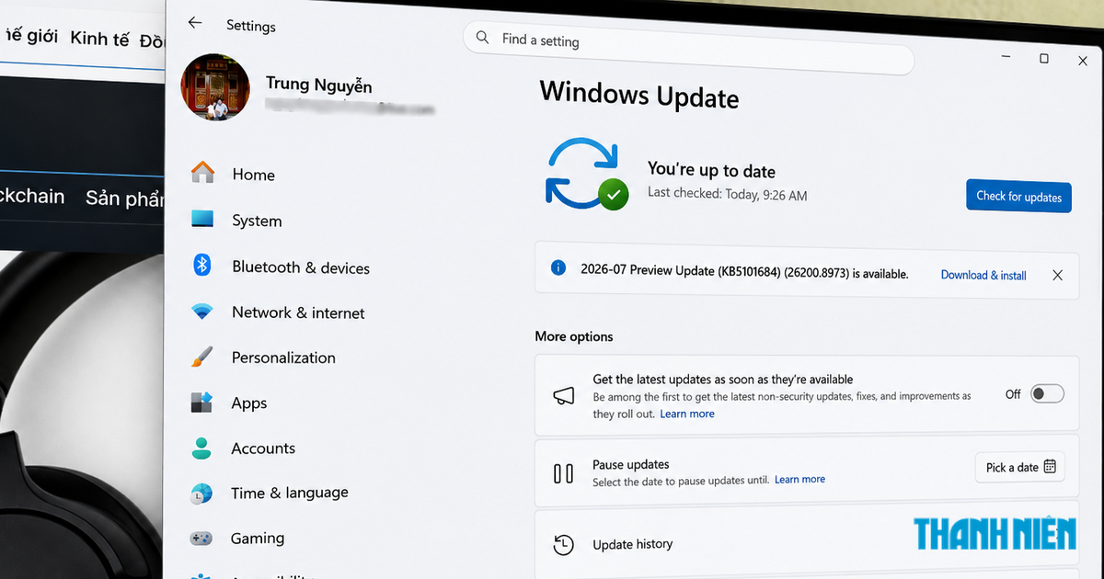Dismiss the Preview Update notification with X
The height and width of the screenshot is (579, 1104).
pyautogui.click(x=1057, y=275)
